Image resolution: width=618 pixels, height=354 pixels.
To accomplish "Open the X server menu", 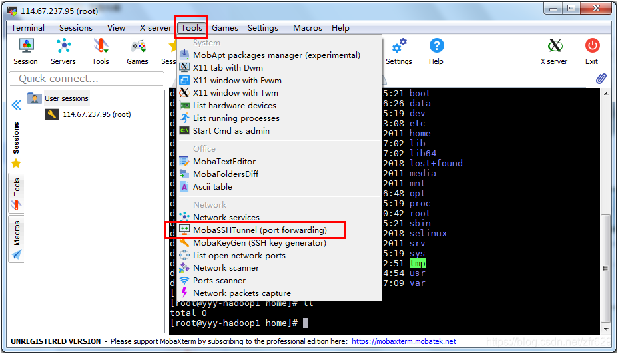I will click(x=156, y=28).
